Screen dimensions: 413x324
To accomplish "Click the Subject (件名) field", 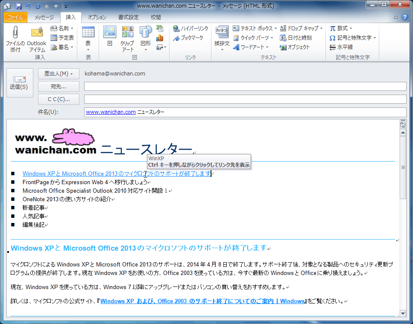I will tap(245, 112).
